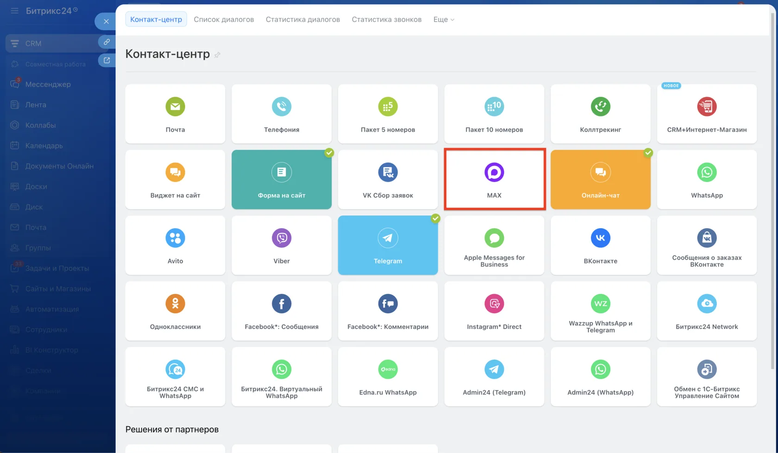Open the Viber channel card

(282, 245)
